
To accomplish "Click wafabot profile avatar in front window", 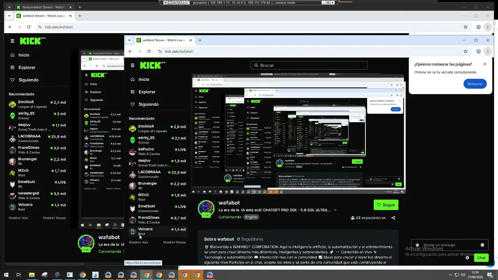I will click(x=206, y=209).
